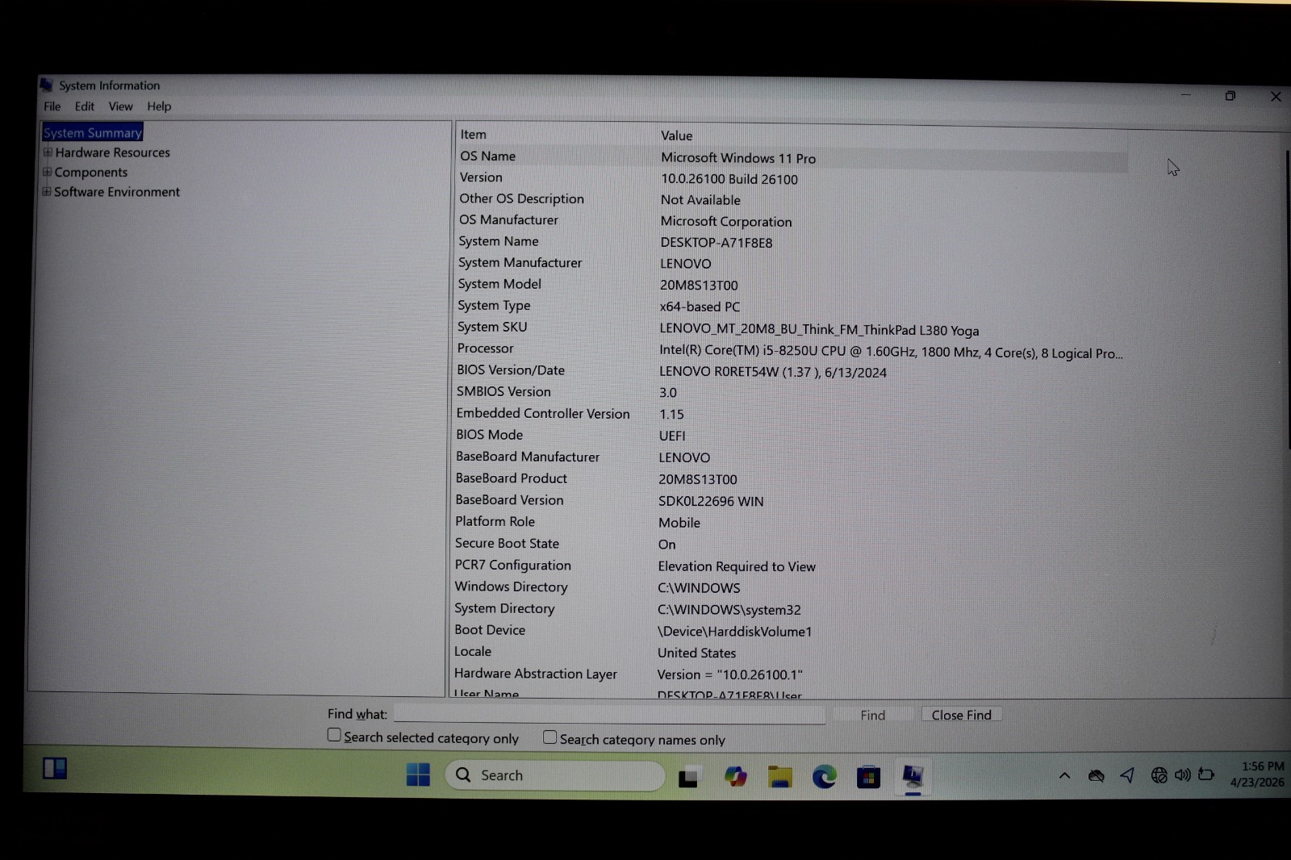
Task: Open the Edit menu
Action: [x=85, y=106]
